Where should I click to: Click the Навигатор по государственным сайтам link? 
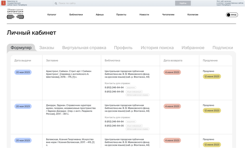tap(17, 3)
